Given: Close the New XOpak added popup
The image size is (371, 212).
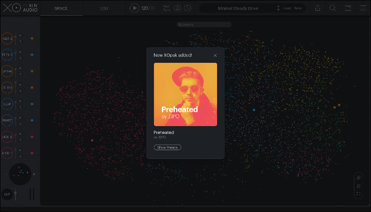Looking at the screenshot, I should click(215, 55).
